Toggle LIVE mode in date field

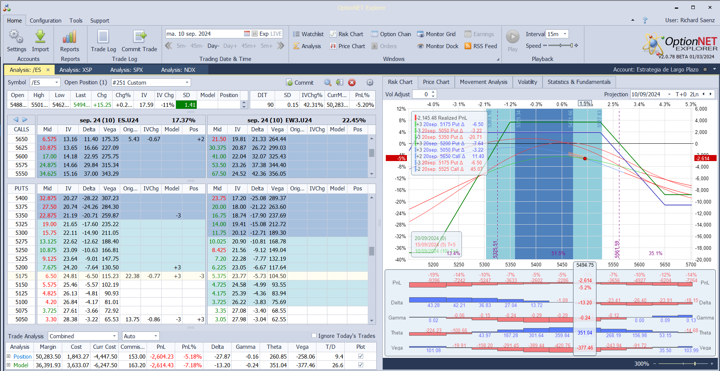coord(276,34)
